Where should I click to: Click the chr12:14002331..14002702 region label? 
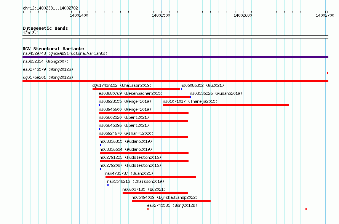tap(50, 8)
